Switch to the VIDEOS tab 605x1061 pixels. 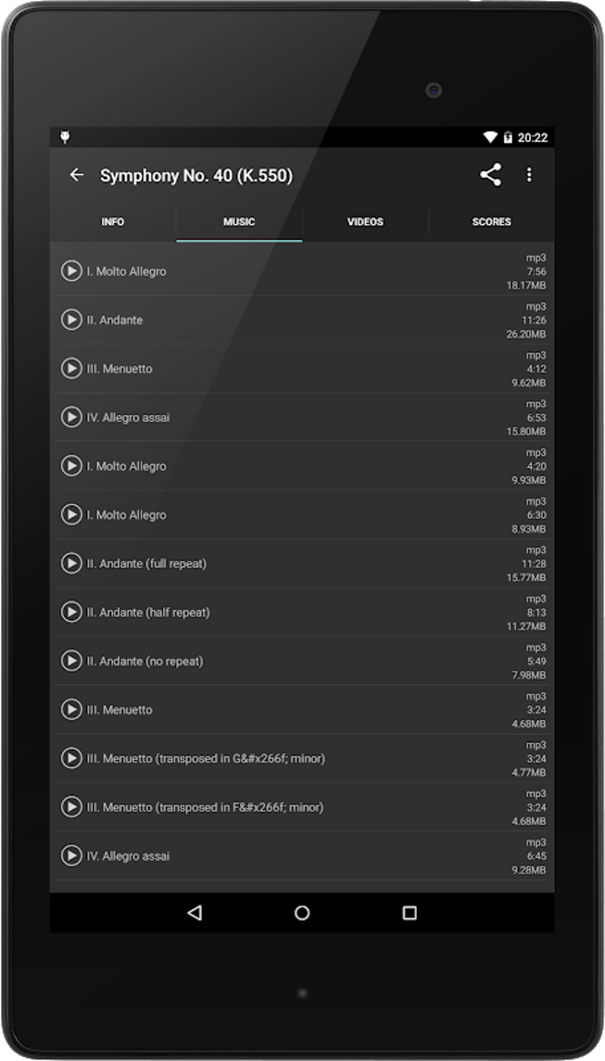coord(365,222)
